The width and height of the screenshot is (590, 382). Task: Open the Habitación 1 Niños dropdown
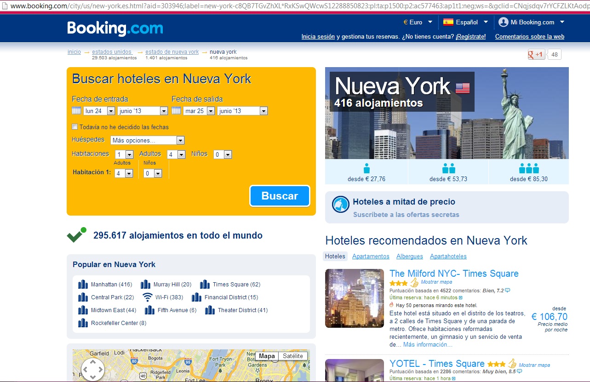[x=153, y=173]
